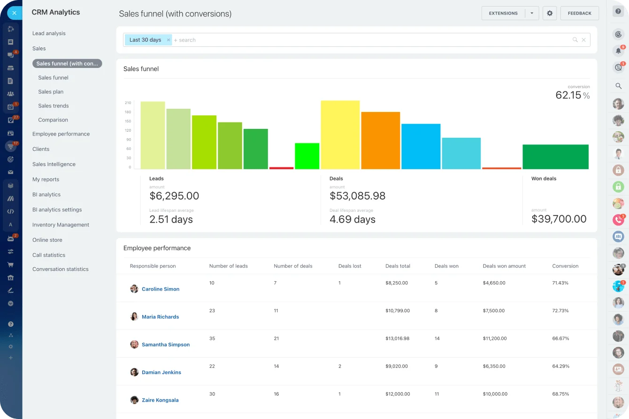The height and width of the screenshot is (419, 629).
Task: Open the Calendar icon showing badge 1
Action: click(x=11, y=106)
